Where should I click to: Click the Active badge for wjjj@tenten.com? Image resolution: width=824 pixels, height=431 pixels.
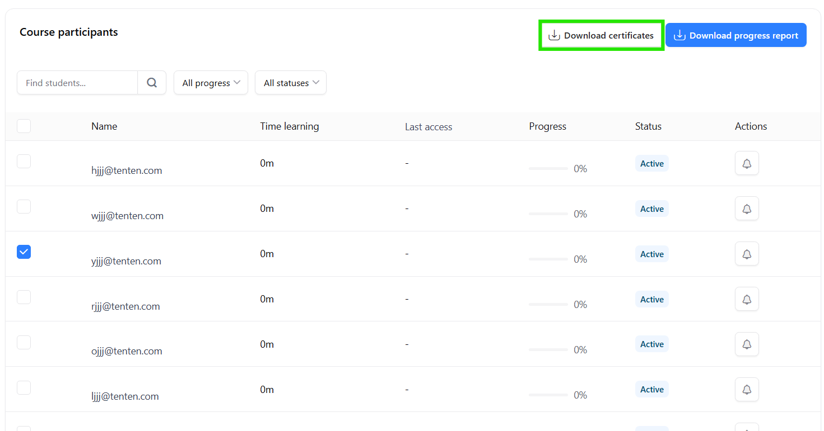[x=652, y=209]
